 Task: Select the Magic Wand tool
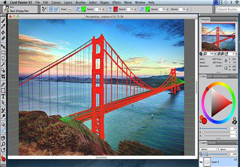click(3, 64)
